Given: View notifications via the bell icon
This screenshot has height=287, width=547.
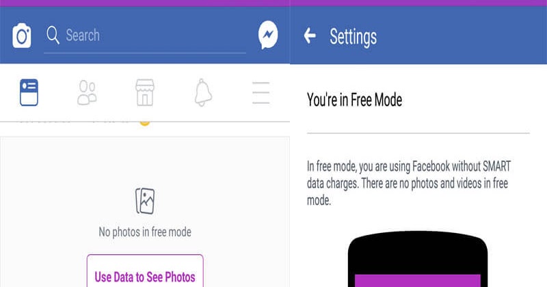Looking at the screenshot, I should pyautogui.click(x=203, y=92).
